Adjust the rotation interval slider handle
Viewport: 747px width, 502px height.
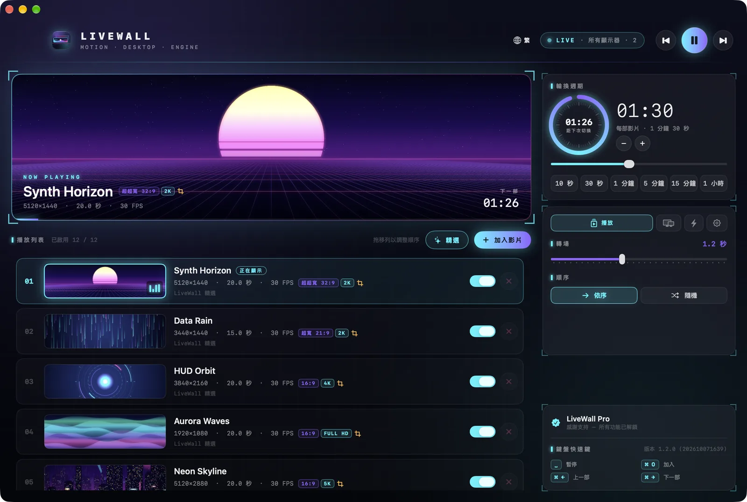click(629, 164)
